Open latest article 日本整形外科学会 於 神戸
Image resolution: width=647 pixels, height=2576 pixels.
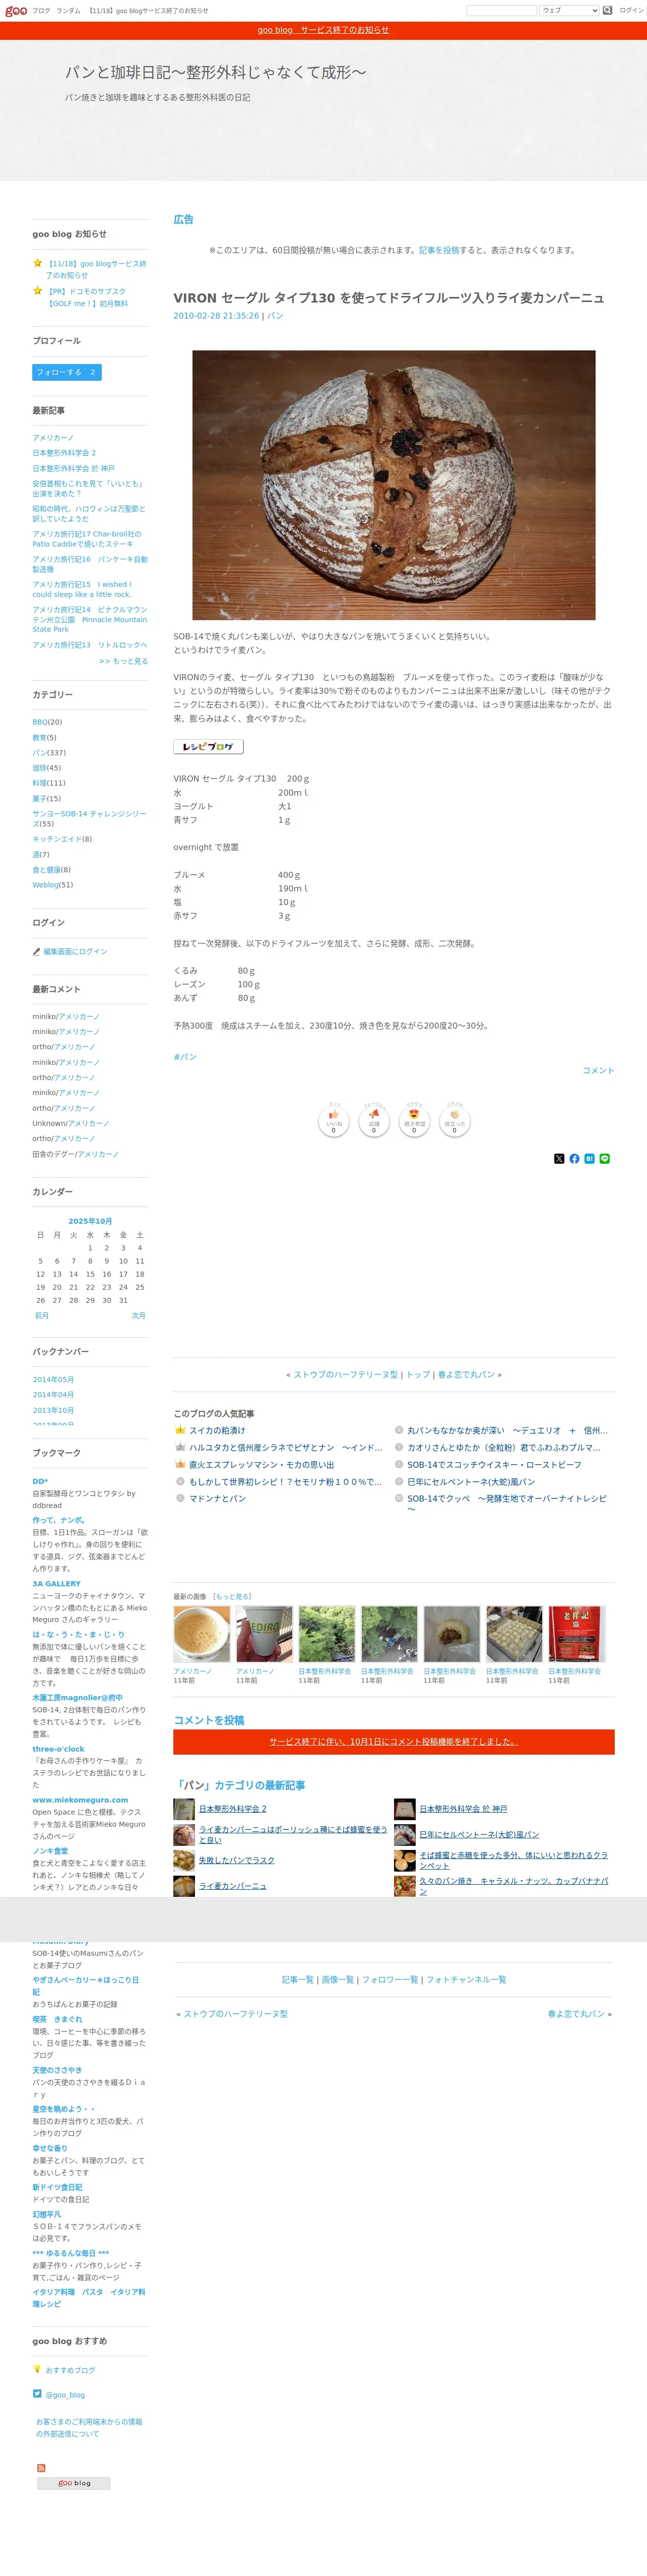click(x=73, y=468)
